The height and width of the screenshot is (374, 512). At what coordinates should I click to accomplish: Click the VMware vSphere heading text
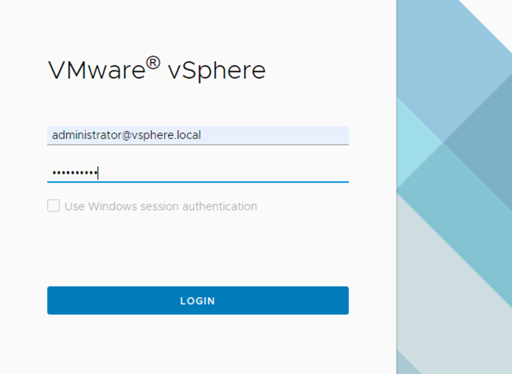pos(156,69)
